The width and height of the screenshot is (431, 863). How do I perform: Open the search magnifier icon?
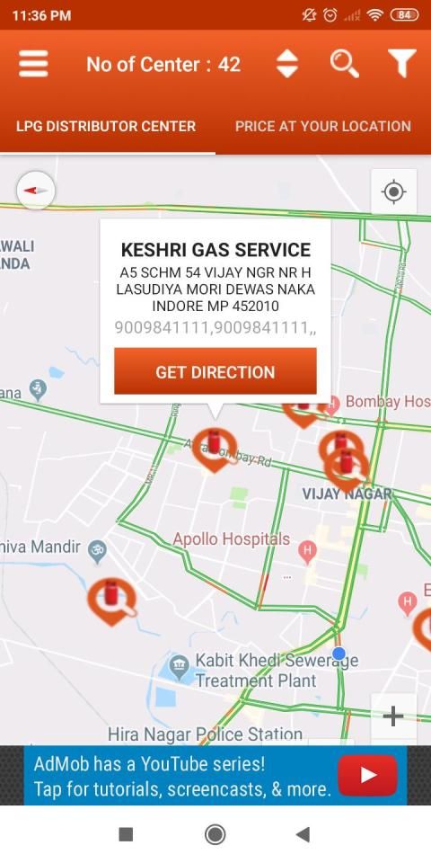345,65
